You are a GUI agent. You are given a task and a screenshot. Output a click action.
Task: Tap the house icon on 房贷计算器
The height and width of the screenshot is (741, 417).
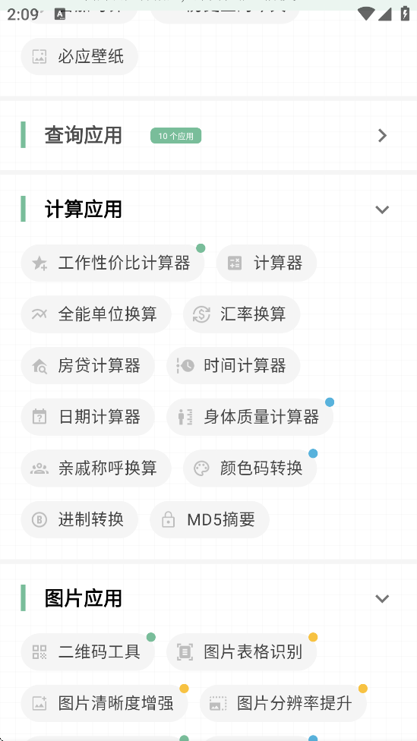(x=39, y=366)
